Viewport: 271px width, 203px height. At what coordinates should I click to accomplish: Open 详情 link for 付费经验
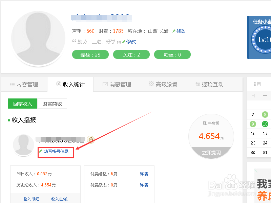tap(144, 174)
